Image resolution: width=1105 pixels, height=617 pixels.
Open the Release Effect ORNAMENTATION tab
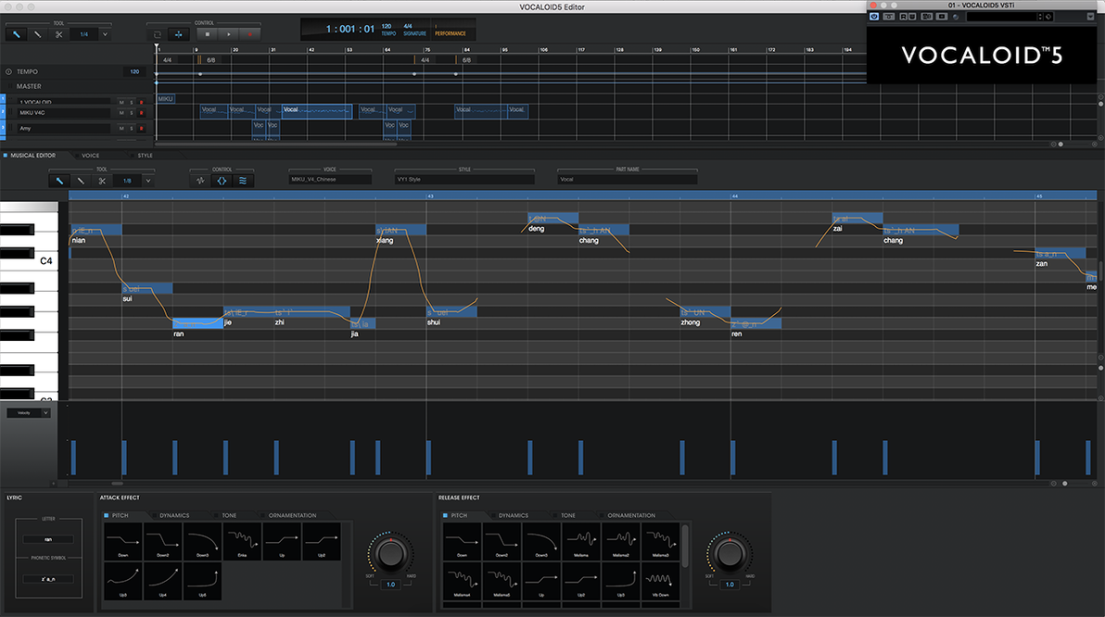pyautogui.click(x=630, y=516)
